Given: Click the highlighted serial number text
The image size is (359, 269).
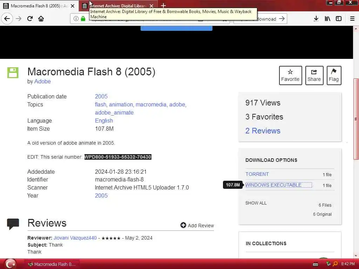Looking at the screenshot, I should point(118,157).
